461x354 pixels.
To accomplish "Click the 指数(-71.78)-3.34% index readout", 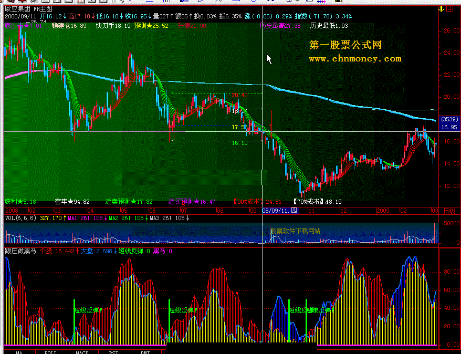I will pos(323,16).
